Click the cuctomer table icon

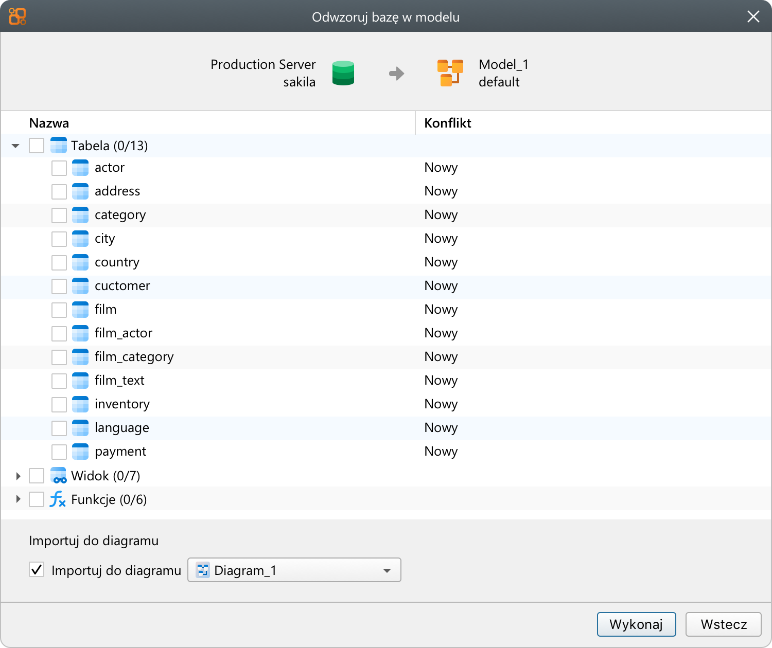[x=80, y=286]
